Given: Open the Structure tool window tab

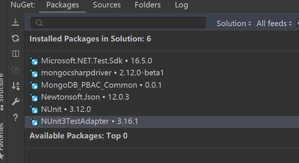Looking at the screenshot, I should coord(2,90).
